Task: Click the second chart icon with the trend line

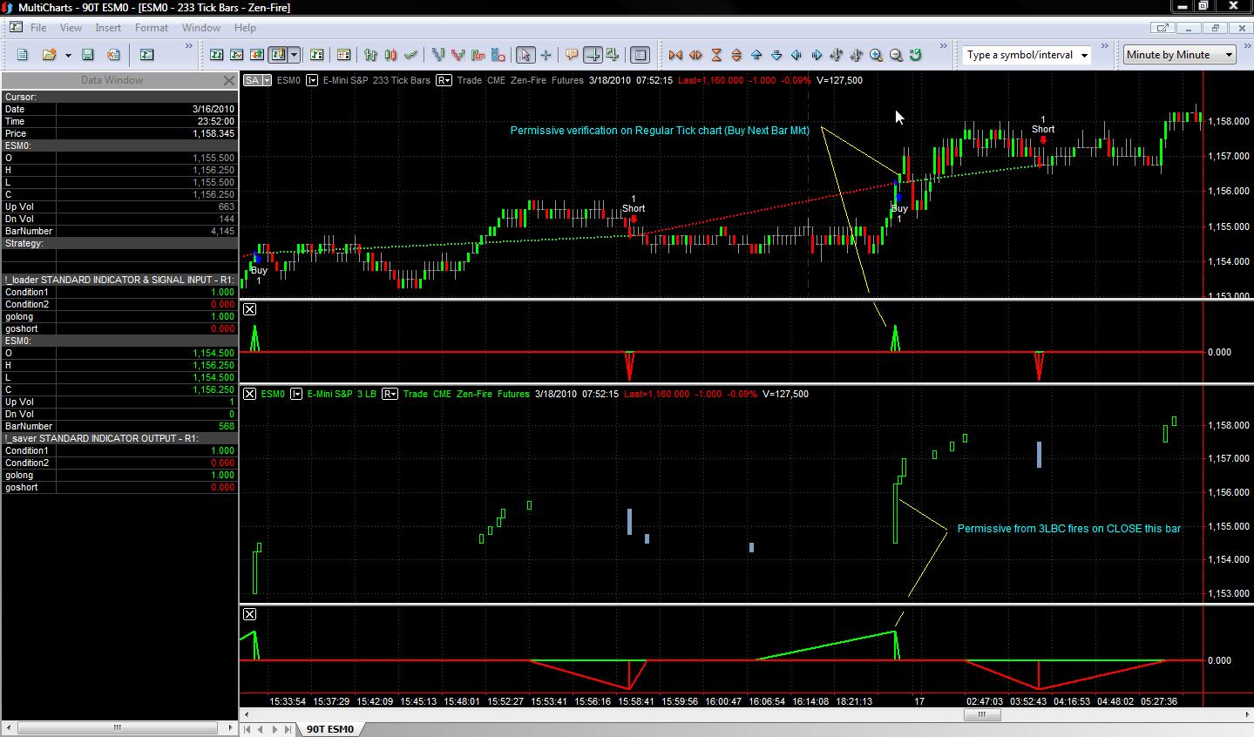Action: coord(236,55)
